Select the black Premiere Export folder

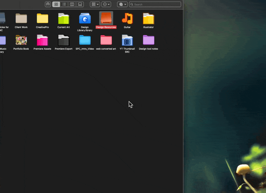coord(64,40)
